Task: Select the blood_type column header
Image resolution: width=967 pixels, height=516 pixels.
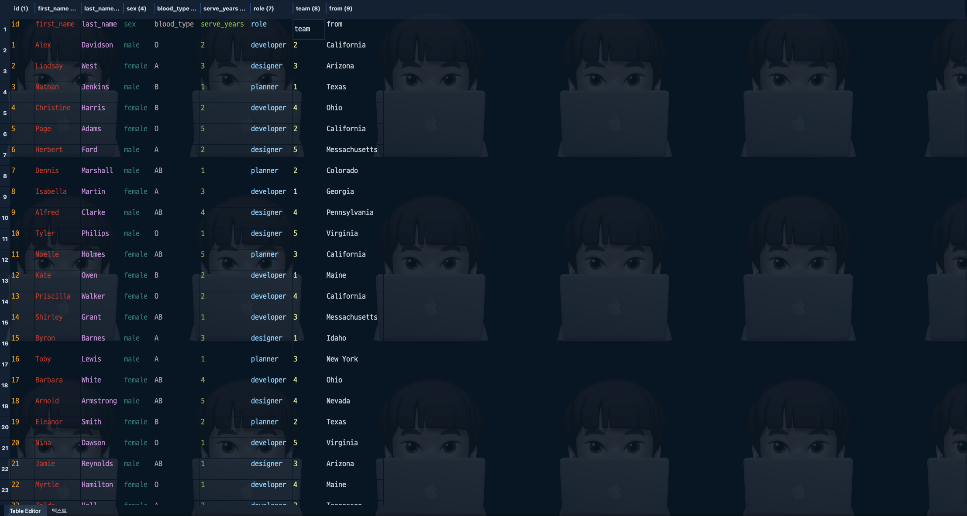Action: pyautogui.click(x=176, y=8)
